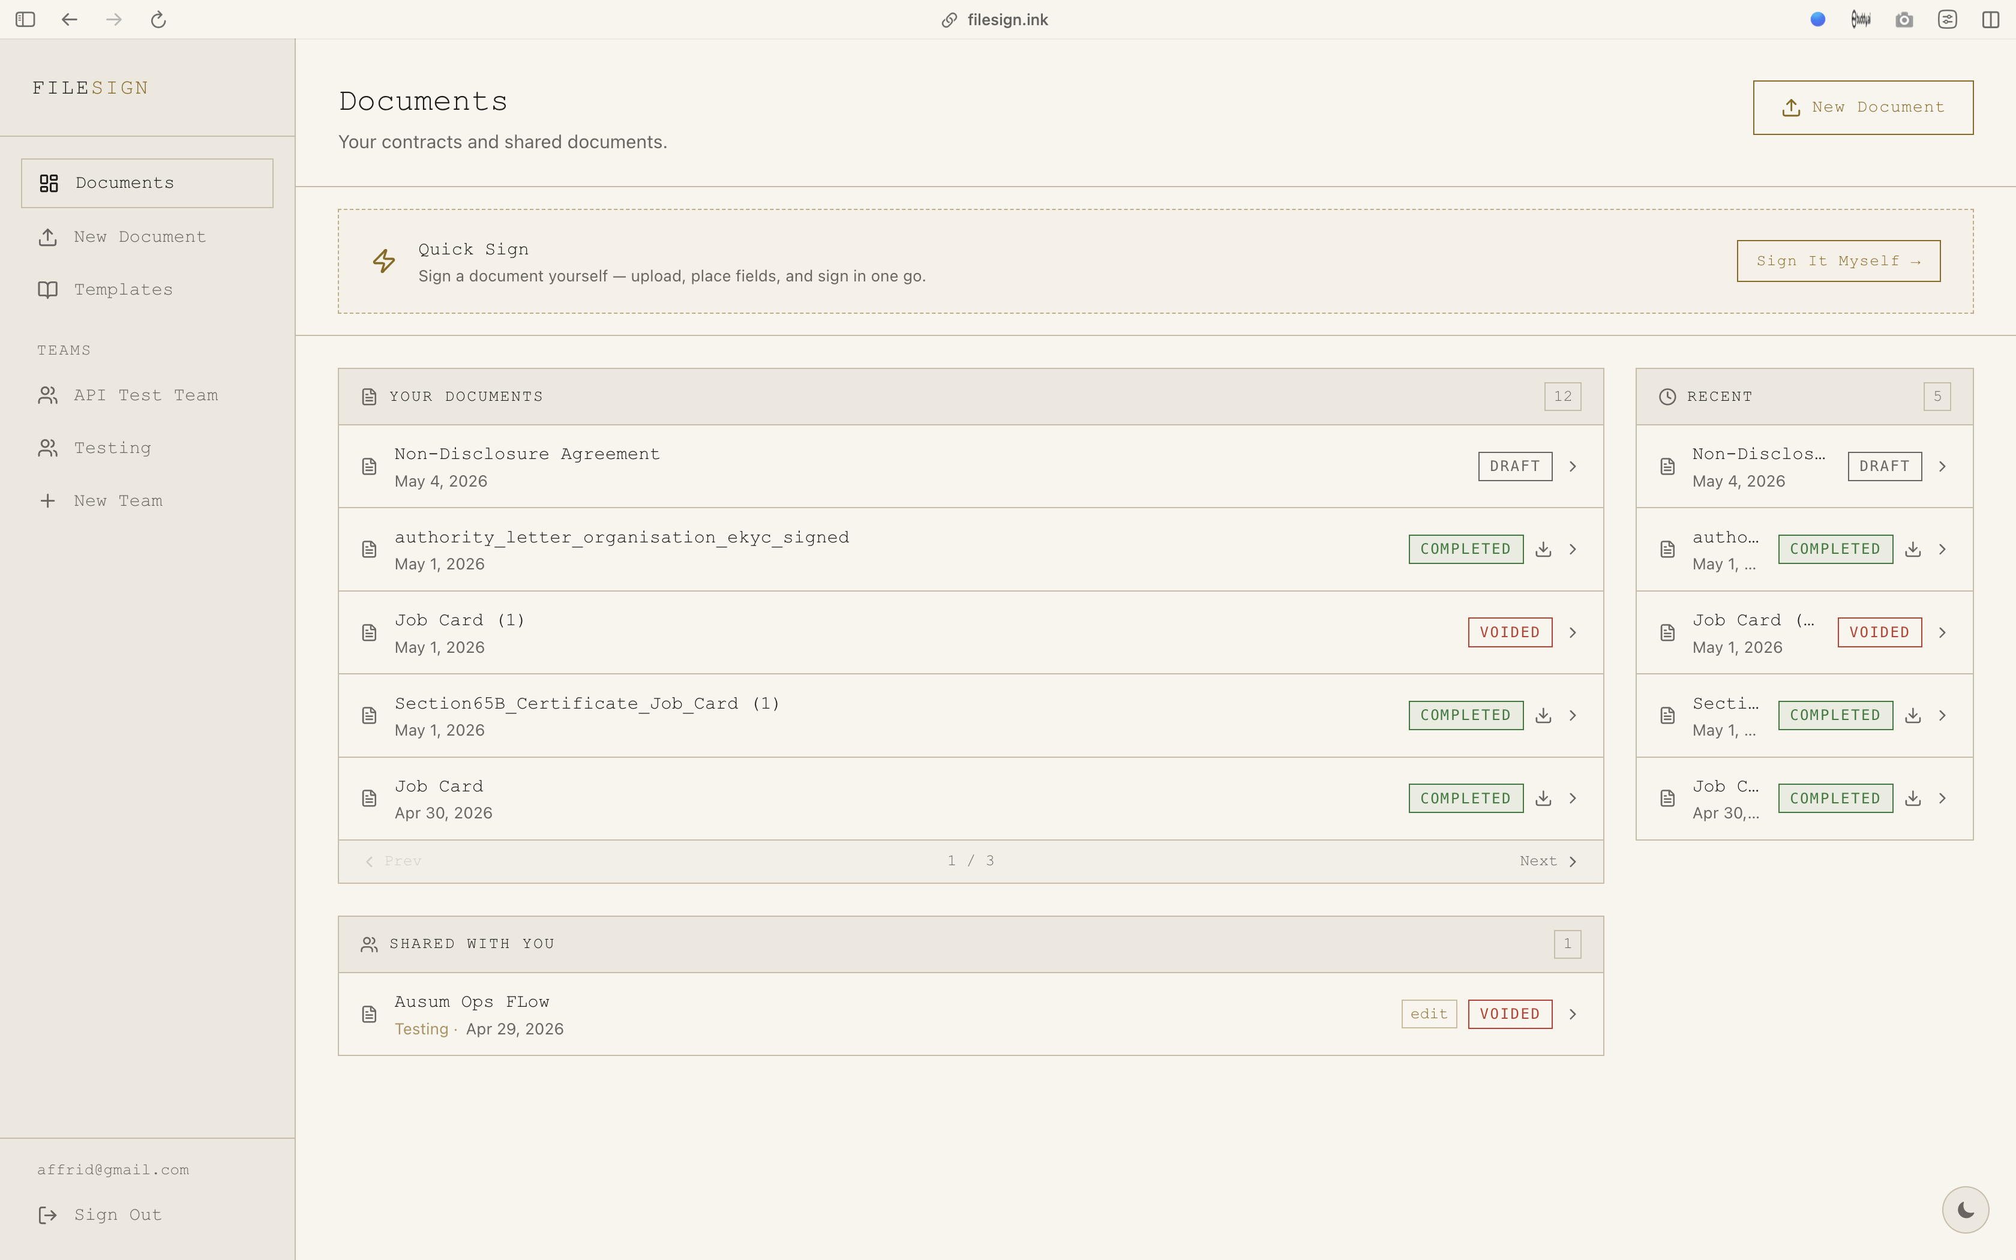Click the waveform extension icon in toolbar
The width and height of the screenshot is (2016, 1260).
1861,19
